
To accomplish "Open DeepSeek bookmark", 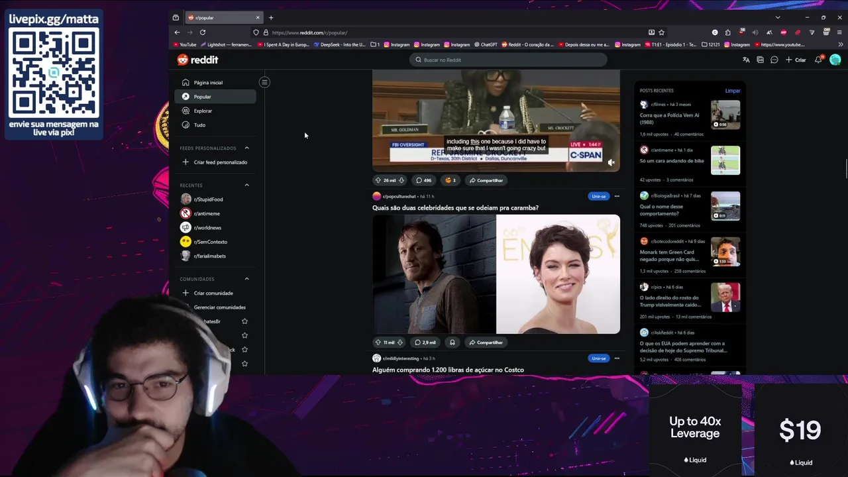I will coord(339,44).
